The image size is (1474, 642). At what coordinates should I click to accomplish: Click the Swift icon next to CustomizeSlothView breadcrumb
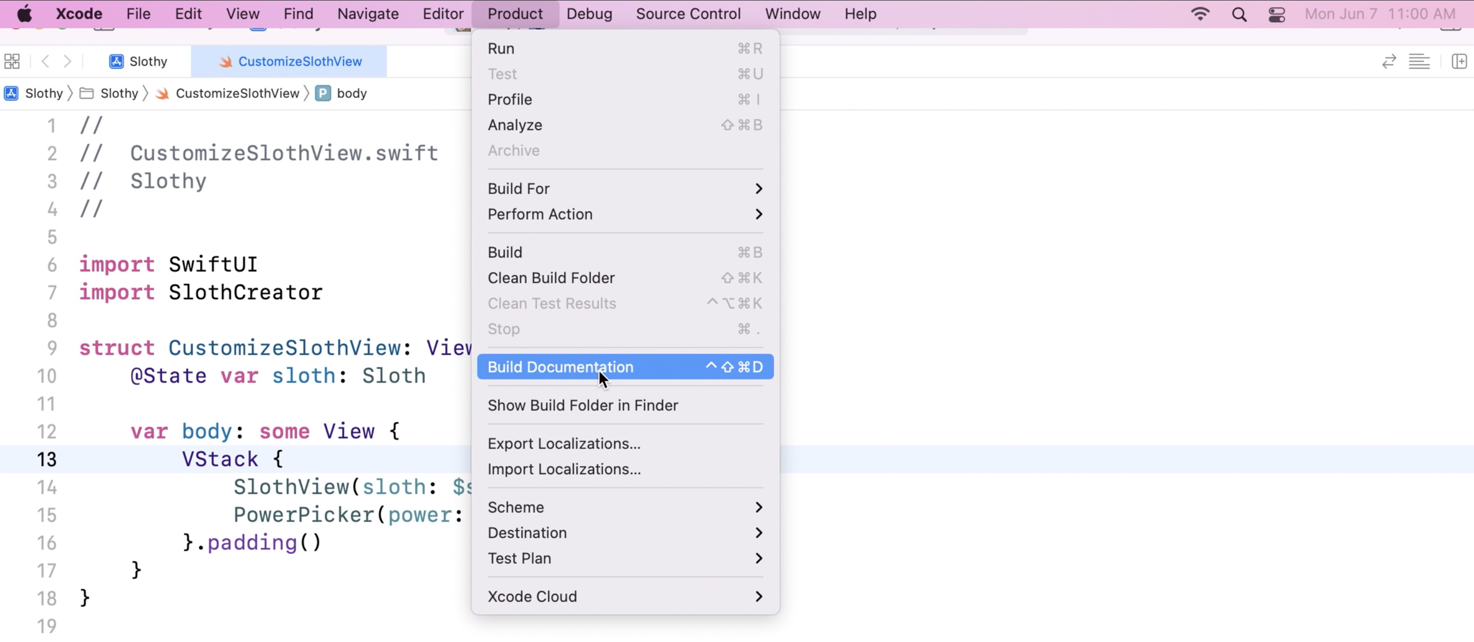[x=162, y=93]
